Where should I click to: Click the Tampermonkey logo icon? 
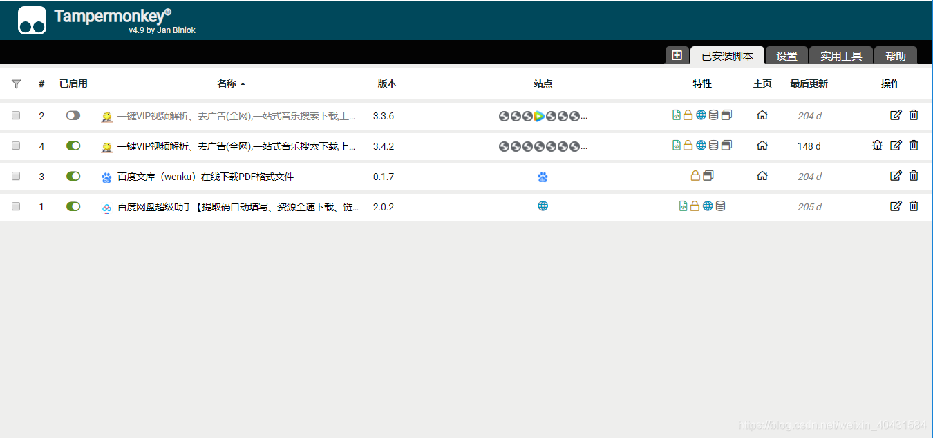point(32,20)
